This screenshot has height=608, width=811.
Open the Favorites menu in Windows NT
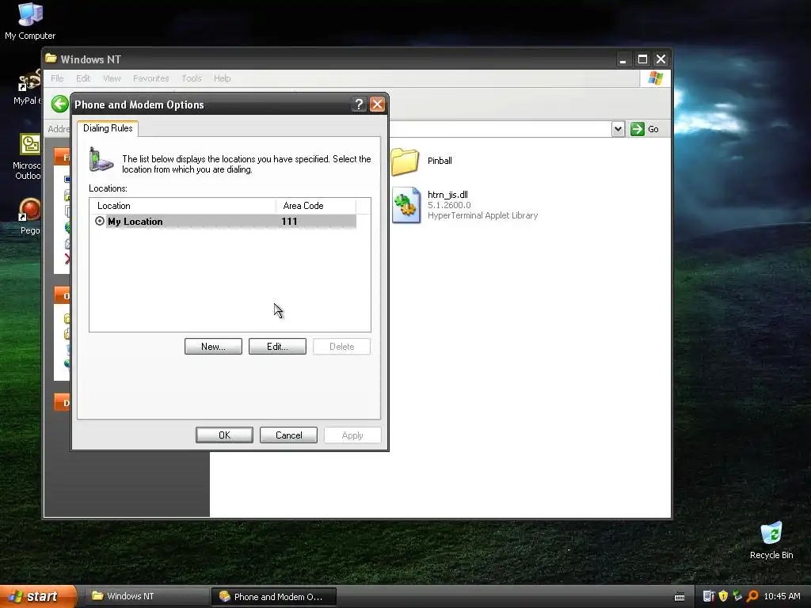[x=151, y=78]
